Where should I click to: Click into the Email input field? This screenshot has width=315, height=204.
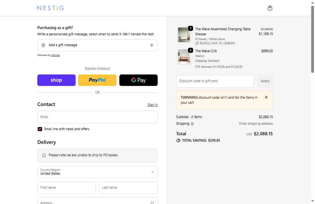(x=97, y=117)
